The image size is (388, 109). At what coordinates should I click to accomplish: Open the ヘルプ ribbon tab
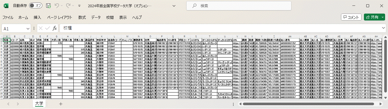point(137,17)
